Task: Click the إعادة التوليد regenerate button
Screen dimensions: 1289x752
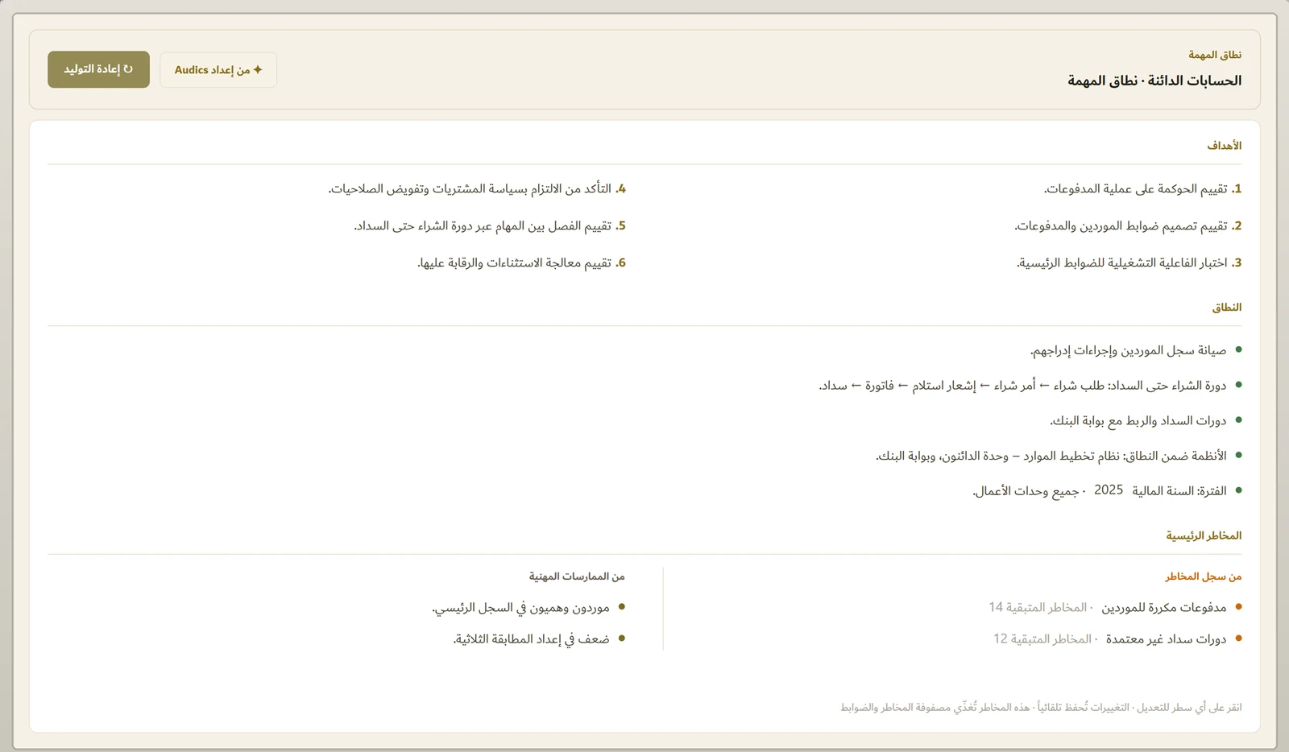Action: pos(98,69)
